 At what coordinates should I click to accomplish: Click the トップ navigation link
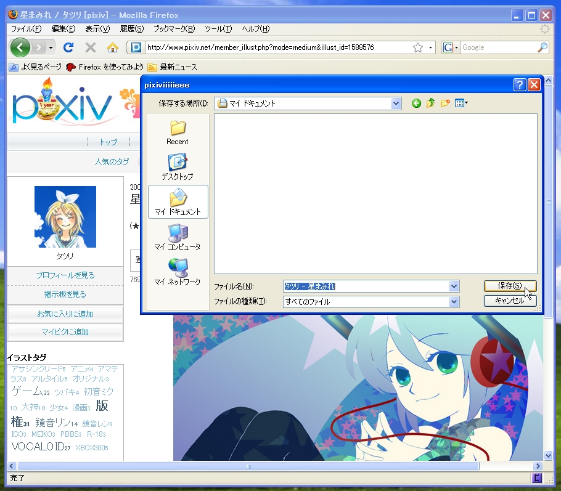(108, 142)
